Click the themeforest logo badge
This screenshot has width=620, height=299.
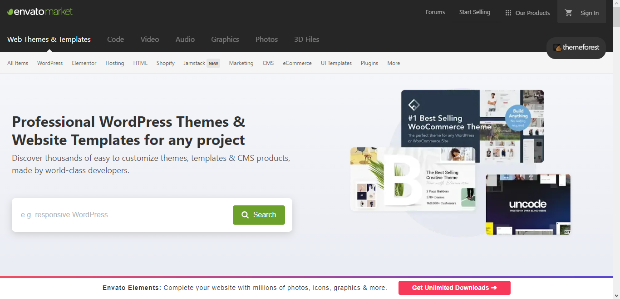tap(576, 48)
